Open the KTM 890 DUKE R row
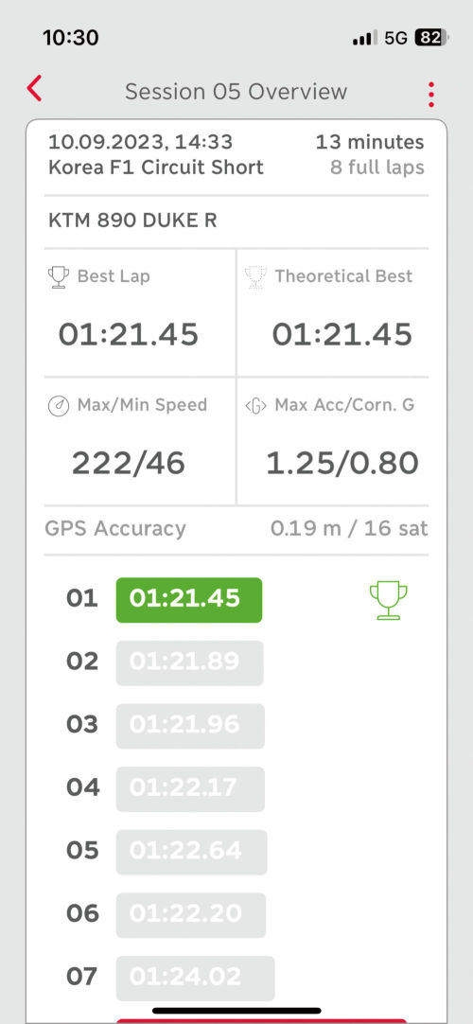 [236, 221]
